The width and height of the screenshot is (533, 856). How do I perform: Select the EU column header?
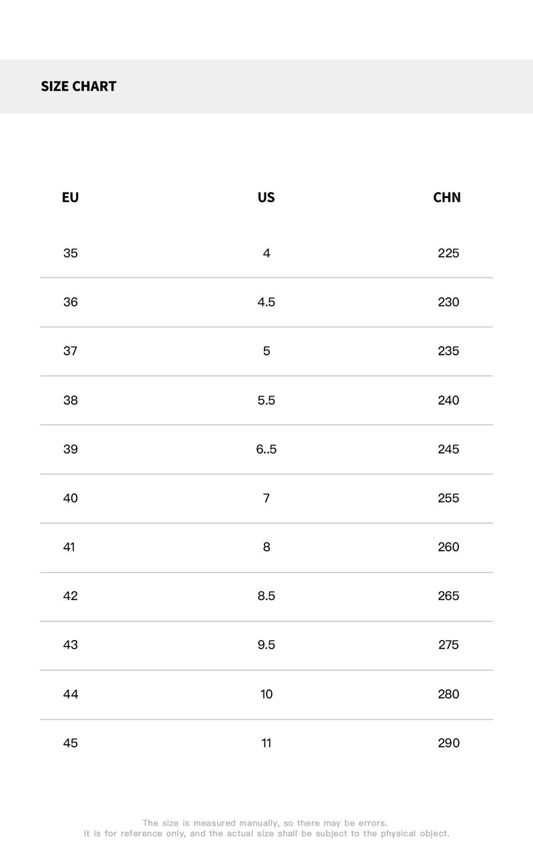point(70,197)
